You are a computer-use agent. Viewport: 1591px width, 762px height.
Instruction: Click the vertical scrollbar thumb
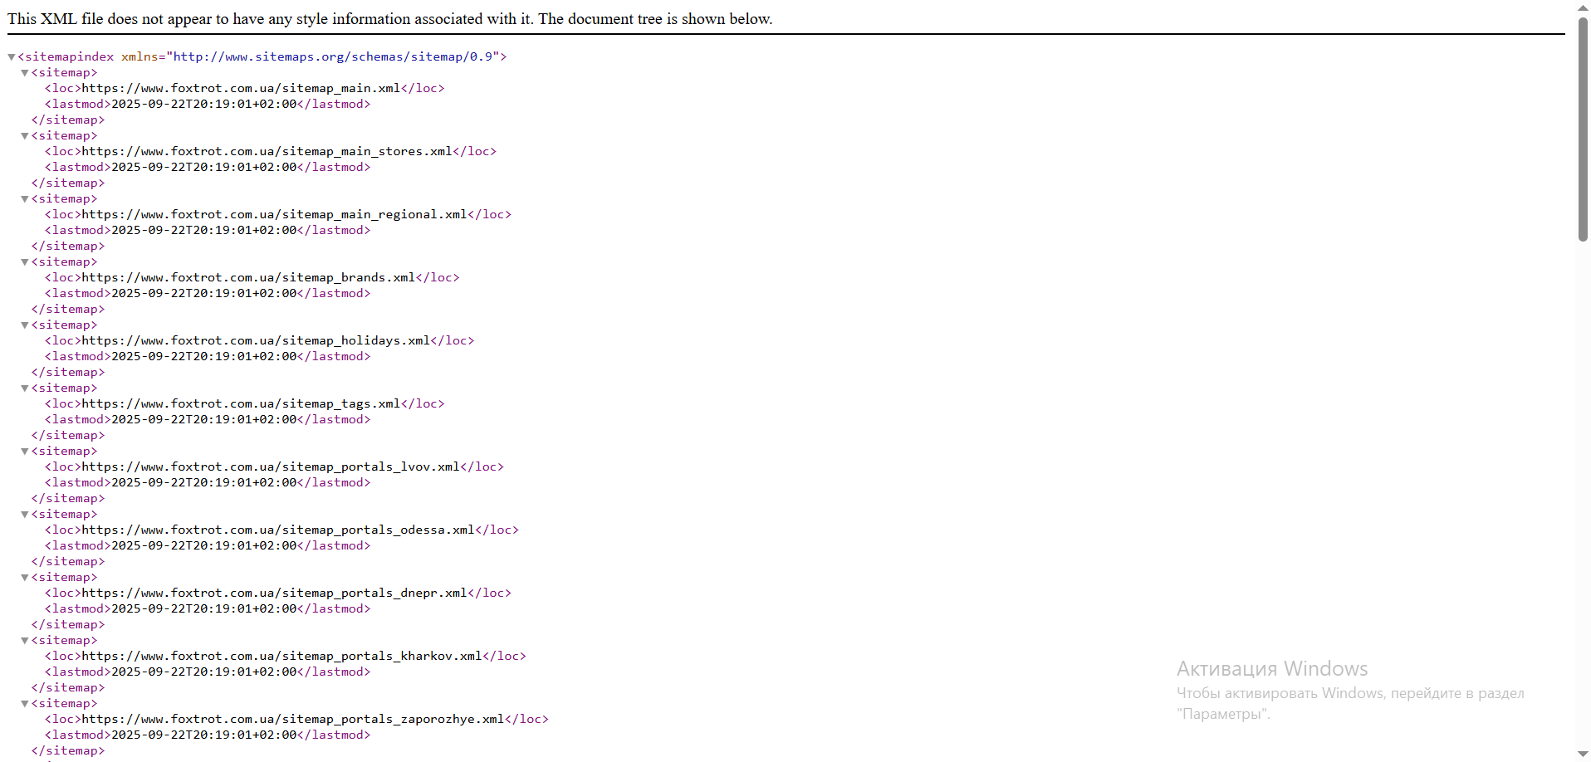pos(1583,129)
